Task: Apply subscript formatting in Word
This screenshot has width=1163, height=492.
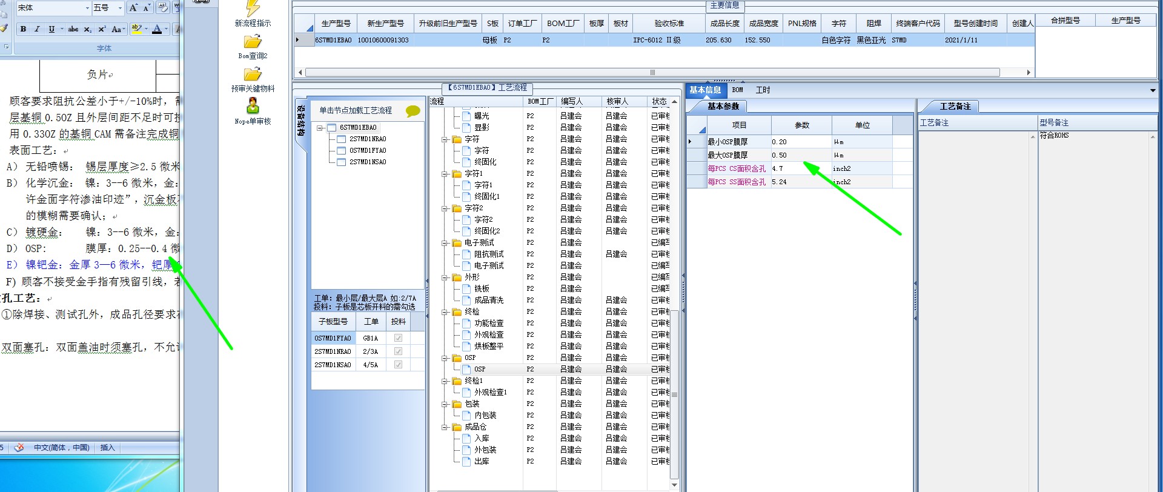Action: (88, 28)
